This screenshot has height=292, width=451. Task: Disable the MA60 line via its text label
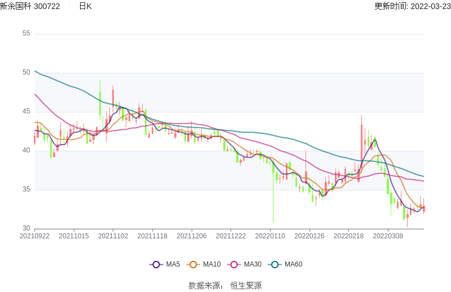click(x=293, y=264)
